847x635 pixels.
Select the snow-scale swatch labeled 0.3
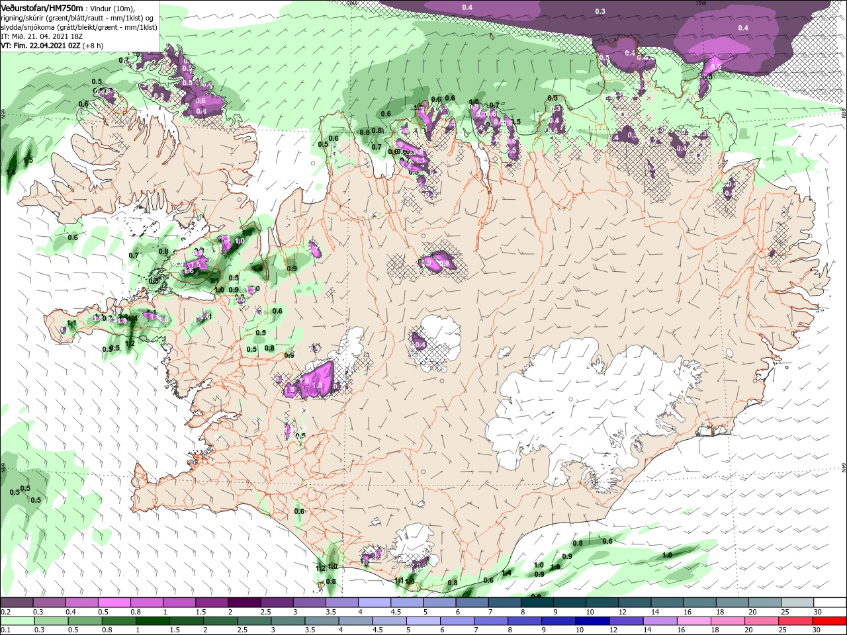[49, 603]
